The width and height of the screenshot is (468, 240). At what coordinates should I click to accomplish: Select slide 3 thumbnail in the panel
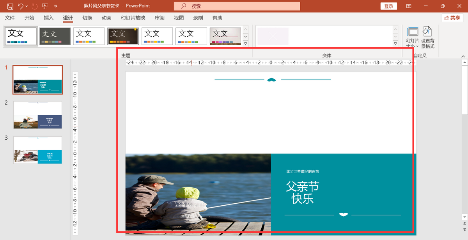37,150
